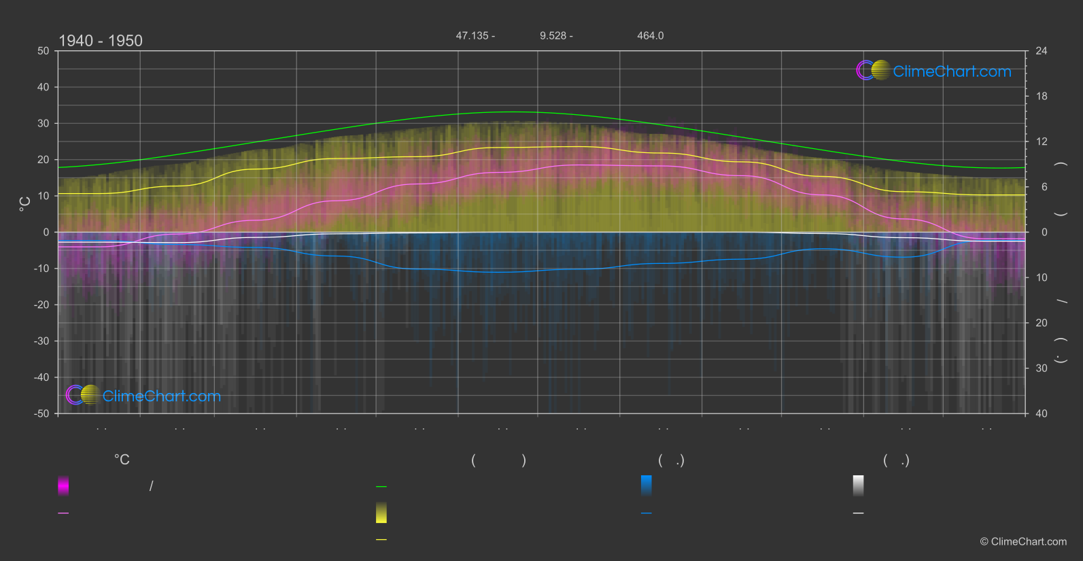Click the white line legend marker
The width and height of the screenshot is (1083, 561).
pos(859,513)
